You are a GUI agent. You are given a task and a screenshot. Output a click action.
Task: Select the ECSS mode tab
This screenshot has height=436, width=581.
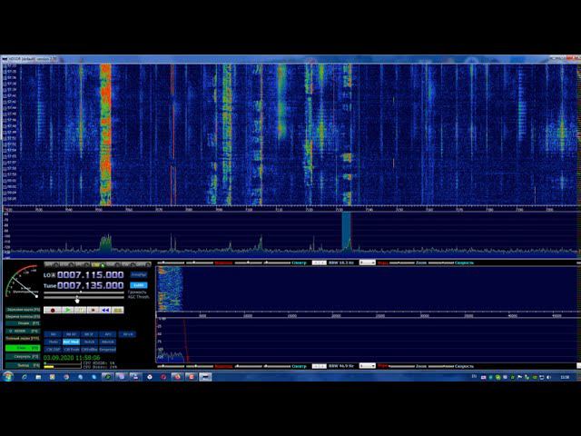pyautogui.click(x=67, y=264)
